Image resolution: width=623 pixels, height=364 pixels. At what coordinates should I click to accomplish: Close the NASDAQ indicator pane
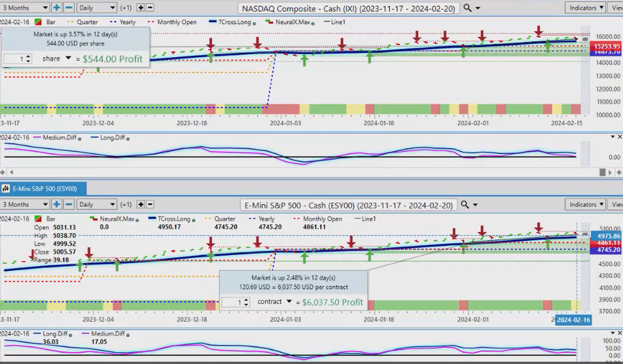[x=620, y=137]
